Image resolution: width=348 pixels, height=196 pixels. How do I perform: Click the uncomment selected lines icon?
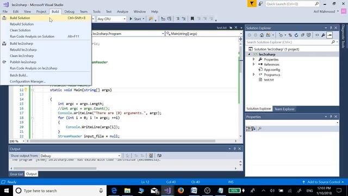click(184, 19)
